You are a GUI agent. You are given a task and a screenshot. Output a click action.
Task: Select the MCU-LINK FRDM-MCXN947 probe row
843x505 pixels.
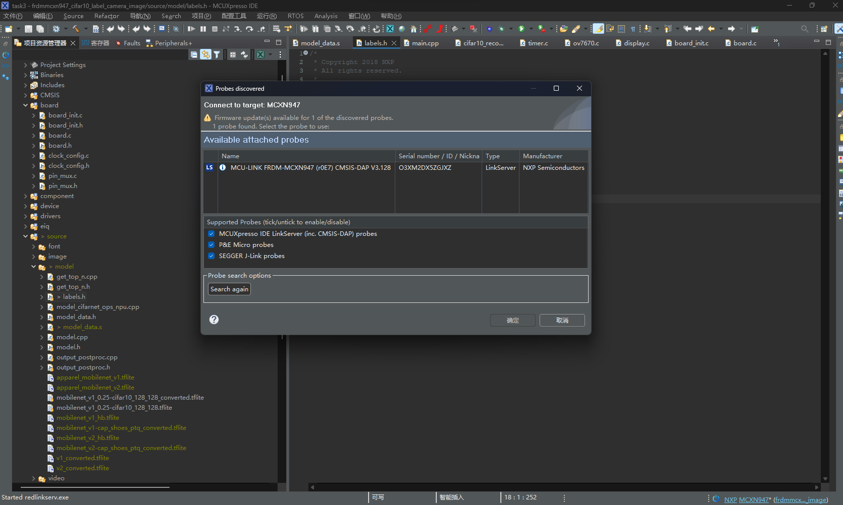tap(396, 168)
